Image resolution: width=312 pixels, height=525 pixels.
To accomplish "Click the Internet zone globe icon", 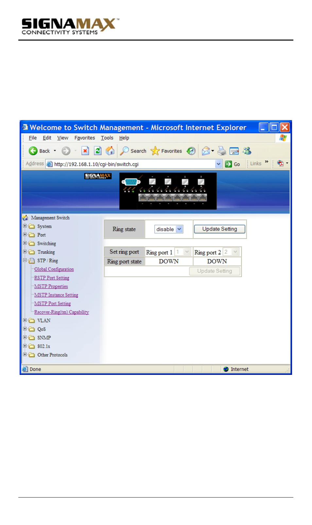I will point(226,369).
